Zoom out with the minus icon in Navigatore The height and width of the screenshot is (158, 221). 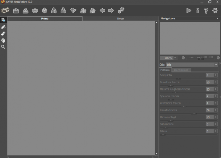pyautogui.click(x=183, y=58)
